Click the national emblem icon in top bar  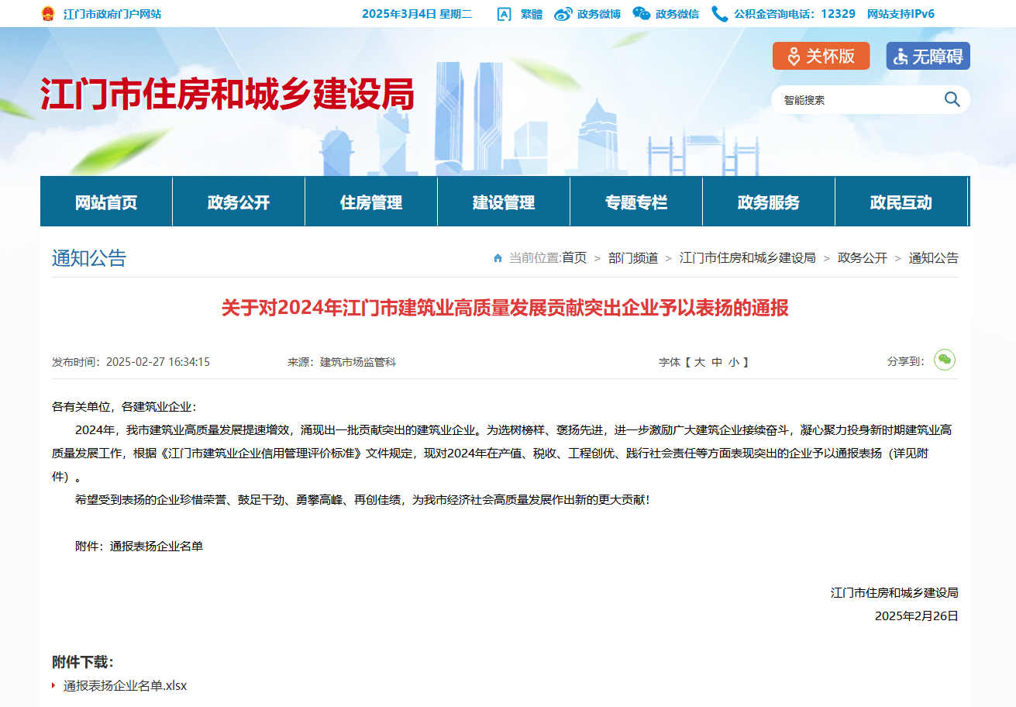point(48,13)
